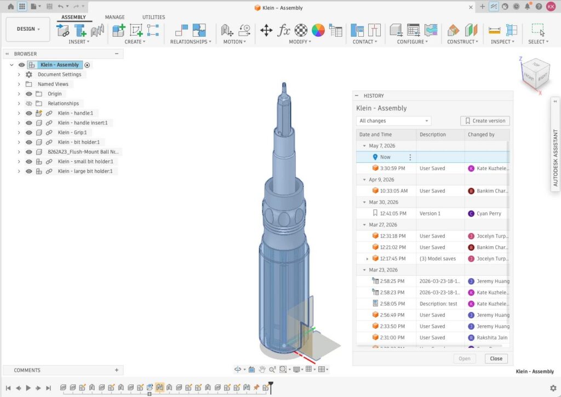Select the Create Sketch tool icon
Image resolution: width=561 pixels, height=397 pixels.
[136, 30]
